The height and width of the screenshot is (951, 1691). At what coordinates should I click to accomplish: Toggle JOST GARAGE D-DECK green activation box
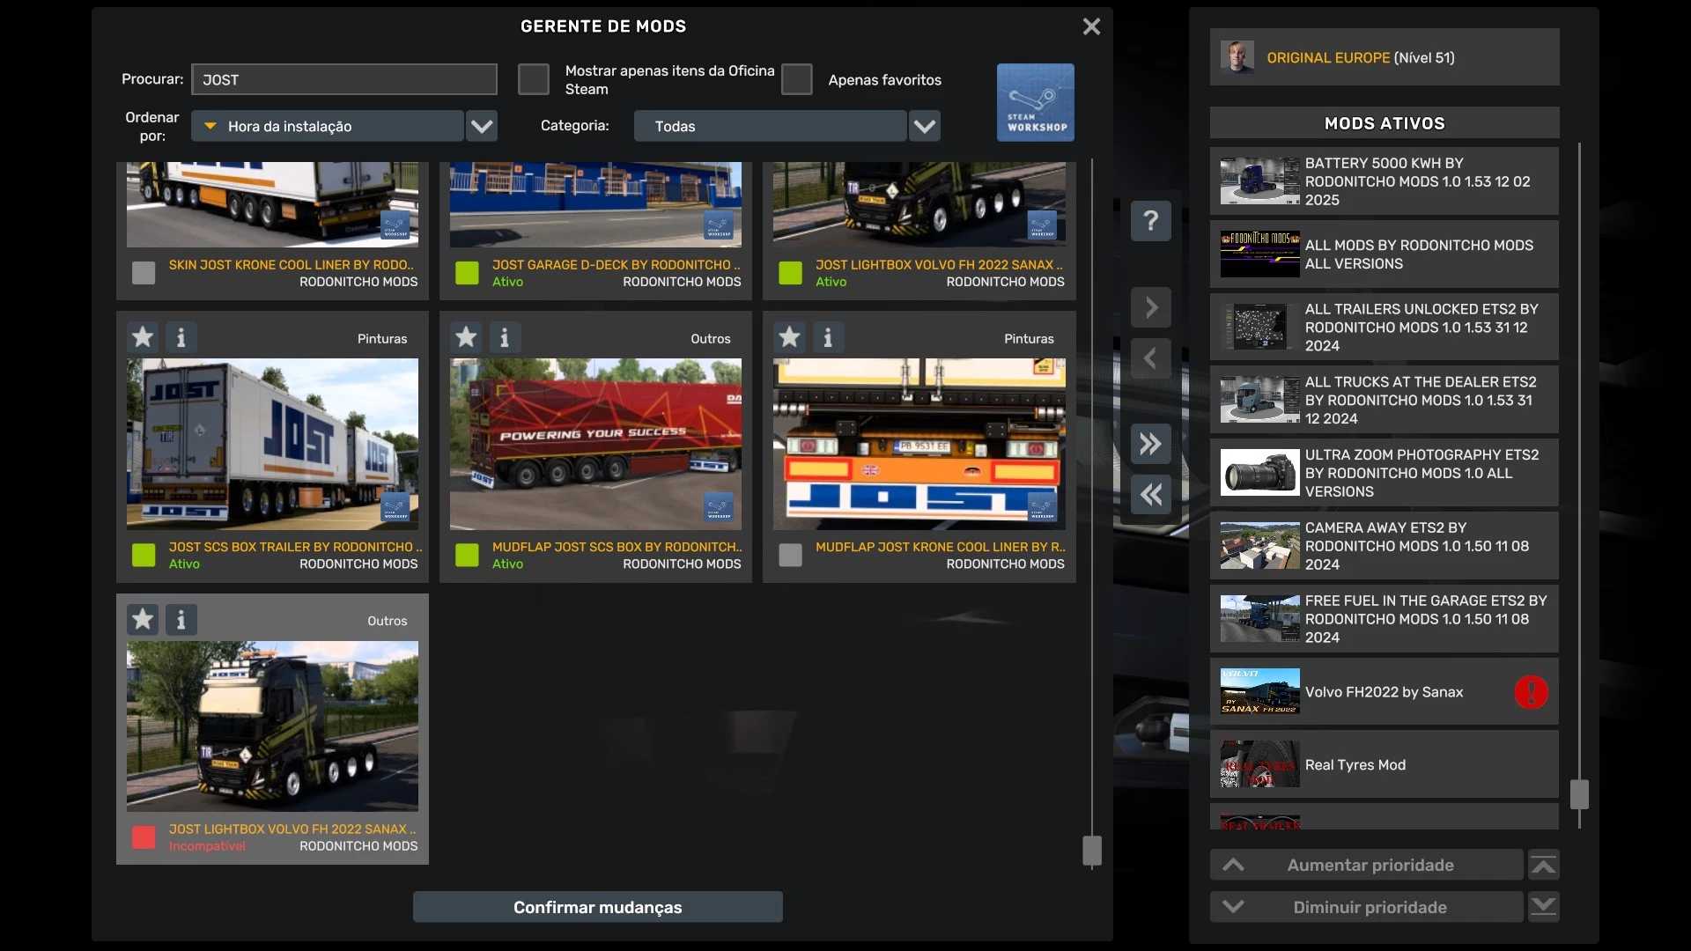[467, 273]
